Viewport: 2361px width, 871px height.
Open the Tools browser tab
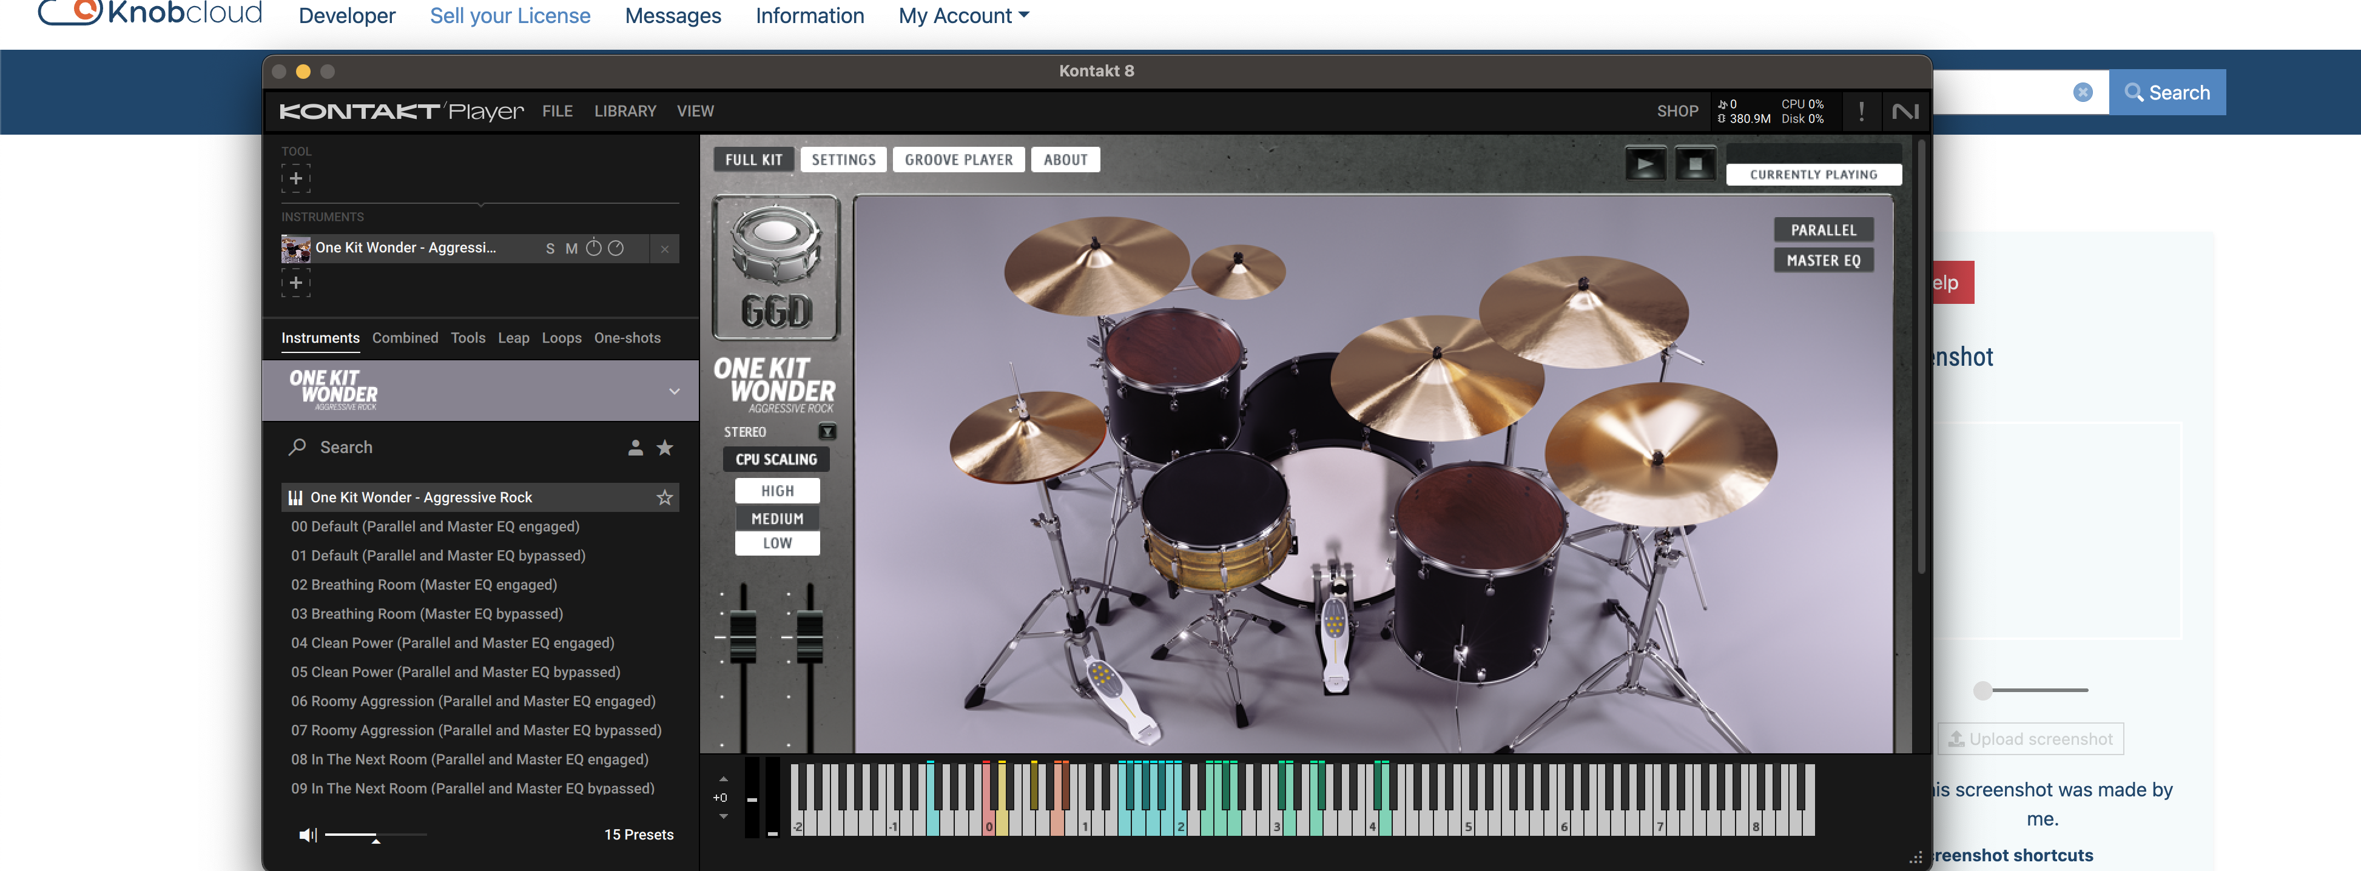468,338
